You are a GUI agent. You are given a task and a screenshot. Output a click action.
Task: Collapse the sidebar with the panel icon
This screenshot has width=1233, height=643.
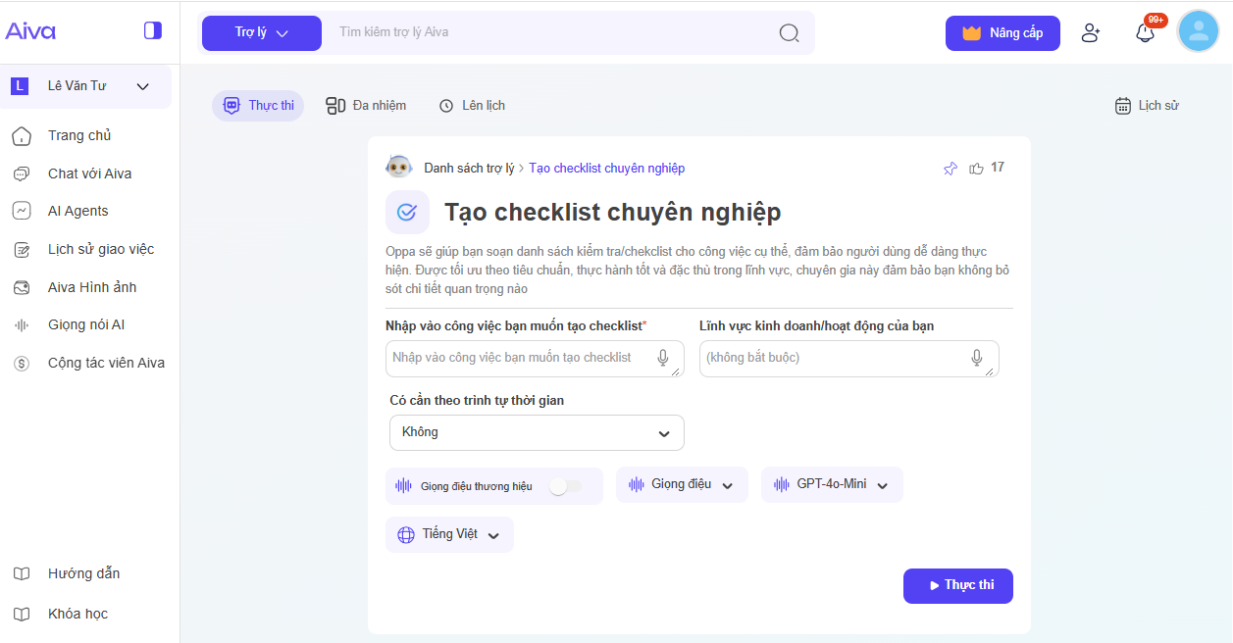point(152,30)
